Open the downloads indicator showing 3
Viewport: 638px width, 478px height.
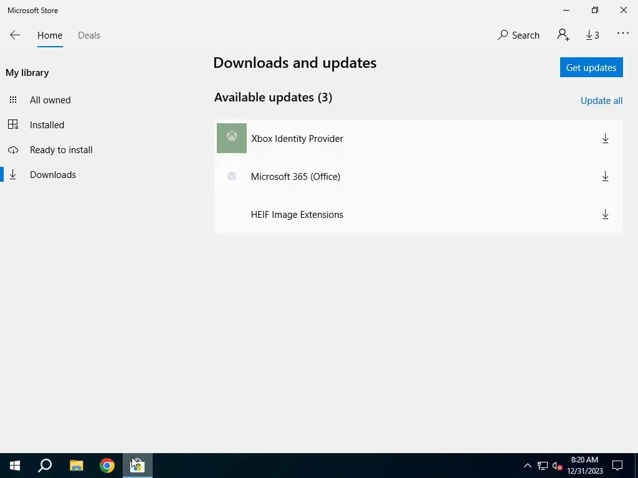click(593, 35)
